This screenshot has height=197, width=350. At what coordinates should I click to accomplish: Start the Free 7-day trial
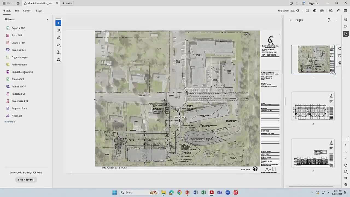[x=26, y=180]
